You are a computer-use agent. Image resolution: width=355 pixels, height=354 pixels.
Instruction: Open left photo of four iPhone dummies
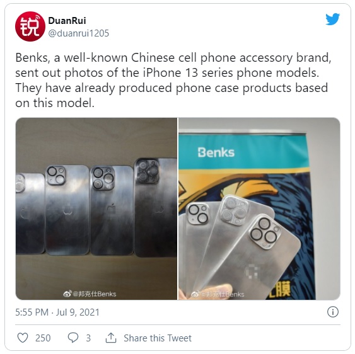click(x=96, y=208)
